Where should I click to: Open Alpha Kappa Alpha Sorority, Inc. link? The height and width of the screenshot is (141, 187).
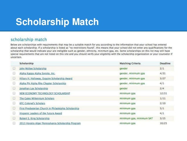37,73
